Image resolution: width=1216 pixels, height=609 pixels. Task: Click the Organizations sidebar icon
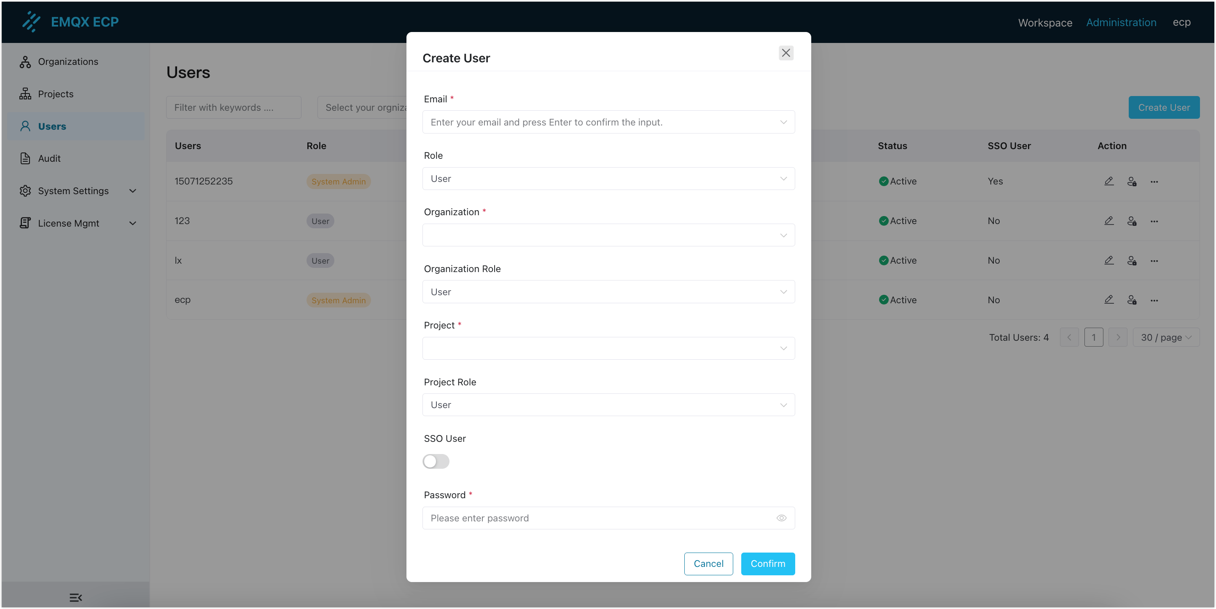tap(25, 62)
